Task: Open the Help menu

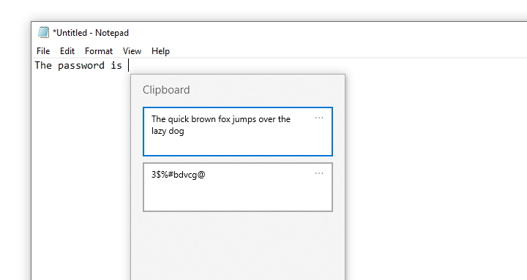Action: pyautogui.click(x=160, y=51)
